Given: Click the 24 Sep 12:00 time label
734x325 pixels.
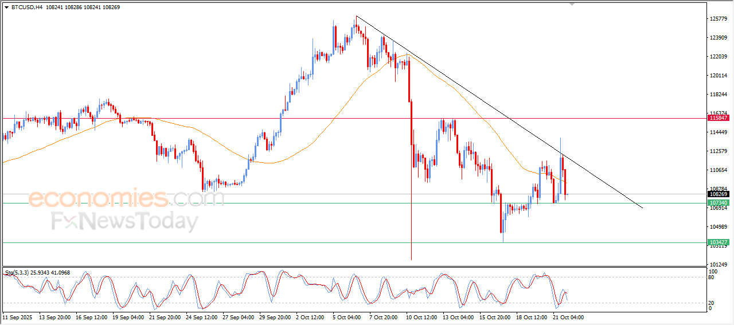Looking at the screenshot, I should (x=202, y=317).
